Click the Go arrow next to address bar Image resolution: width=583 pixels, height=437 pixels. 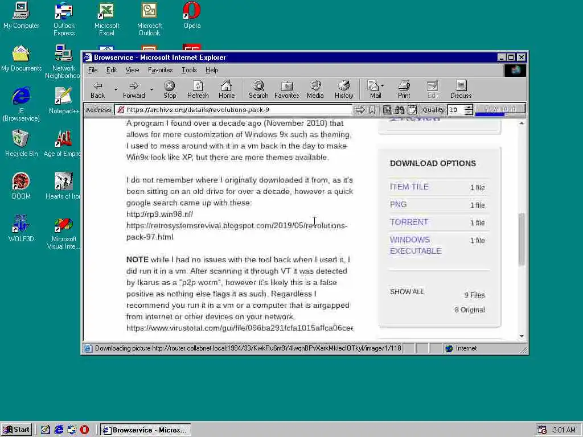360,110
